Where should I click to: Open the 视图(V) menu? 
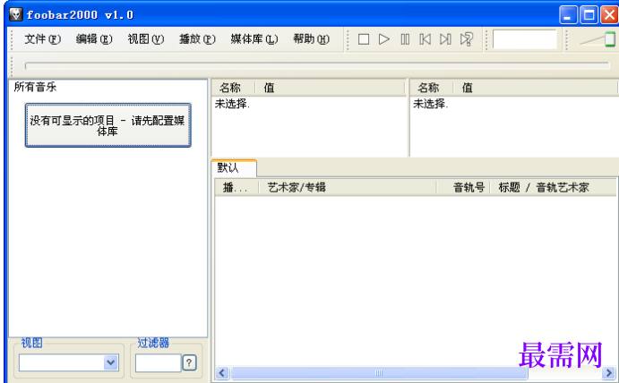(146, 39)
